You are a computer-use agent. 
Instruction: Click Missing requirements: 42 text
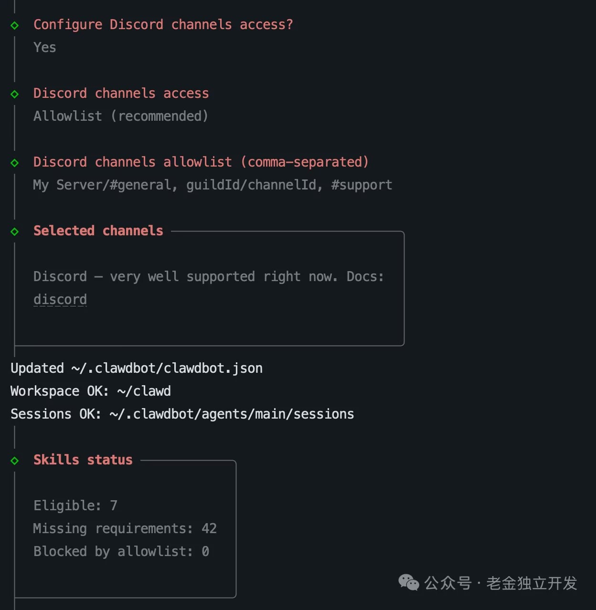(125, 528)
